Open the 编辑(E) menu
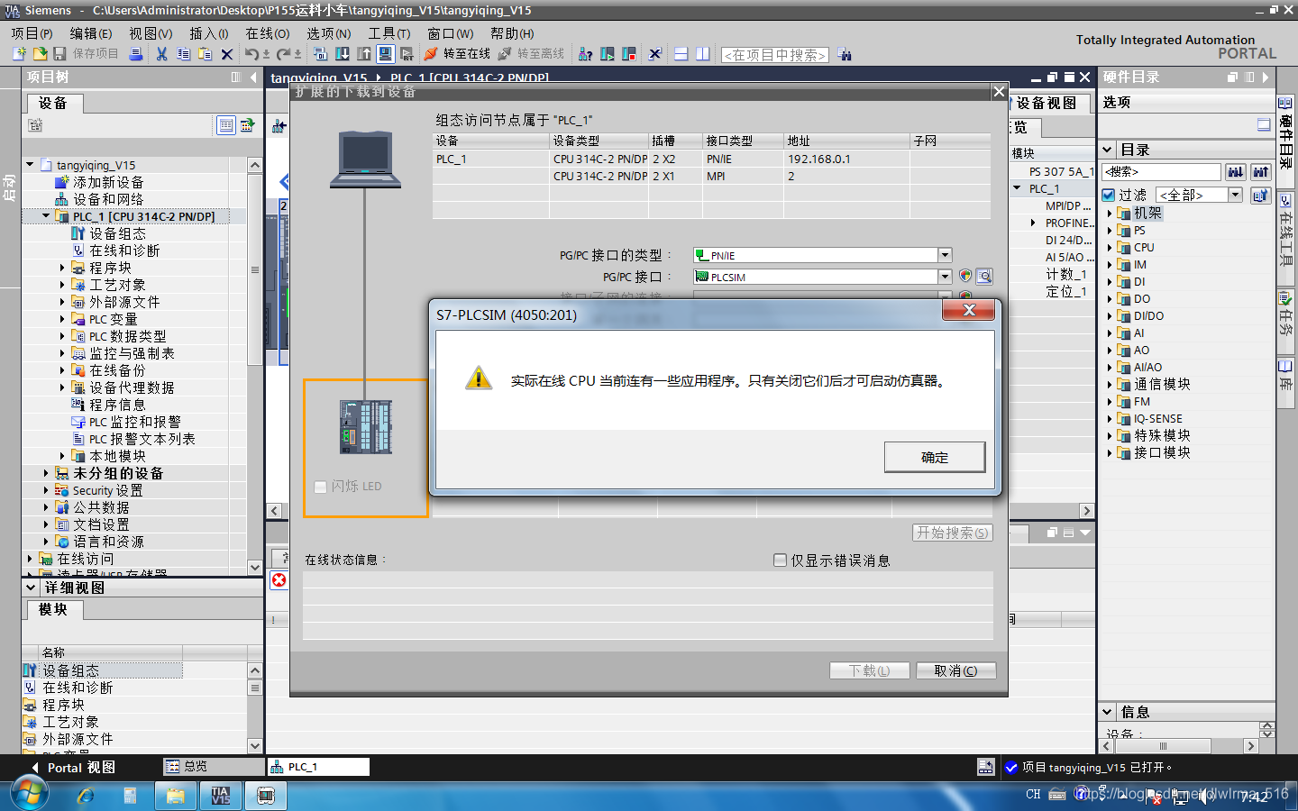1298x811 pixels. click(91, 33)
